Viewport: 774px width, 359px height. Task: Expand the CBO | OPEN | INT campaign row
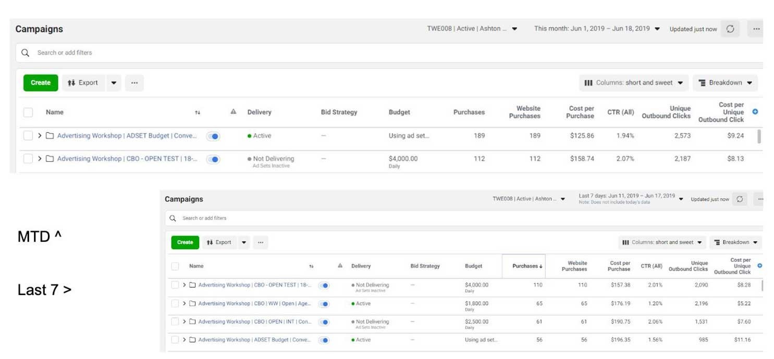pyautogui.click(x=185, y=322)
